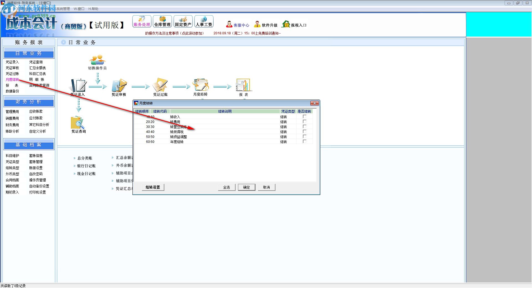Open the 总分类账 report link
This screenshot has width=532, height=288.
(x=85, y=158)
